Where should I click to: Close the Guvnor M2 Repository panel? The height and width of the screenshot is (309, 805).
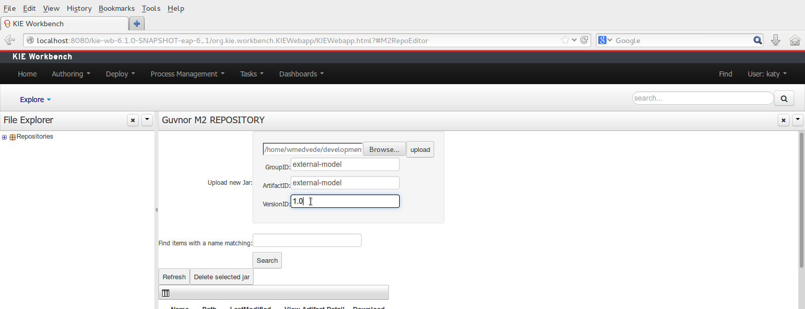pos(783,120)
